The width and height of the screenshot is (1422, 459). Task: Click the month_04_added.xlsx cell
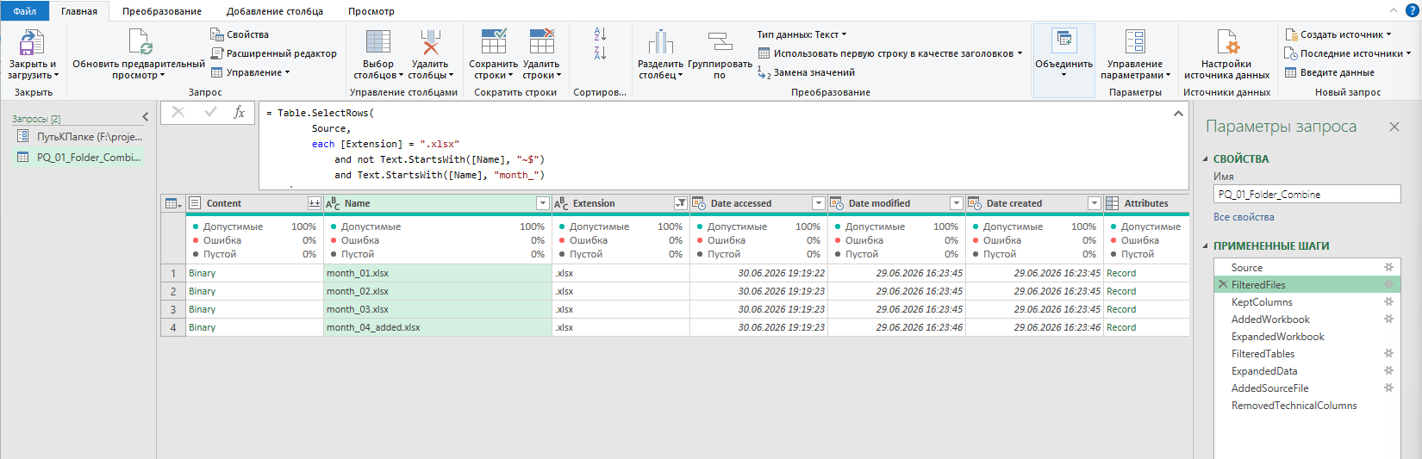pos(437,327)
